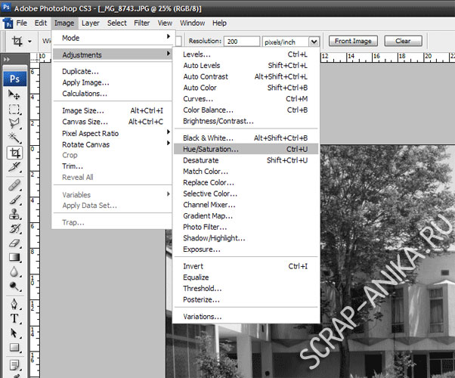455x378 pixels.
Task: Select the Healing Brush tool
Action: 14,185
